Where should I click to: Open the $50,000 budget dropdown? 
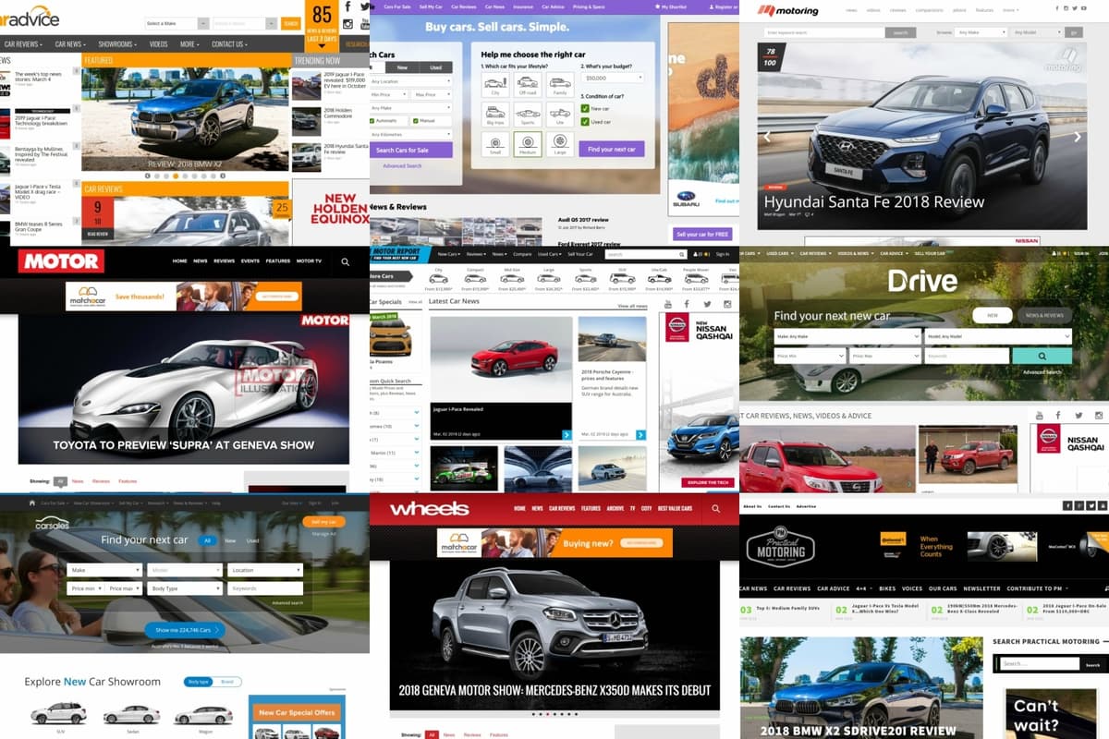pos(614,79)
